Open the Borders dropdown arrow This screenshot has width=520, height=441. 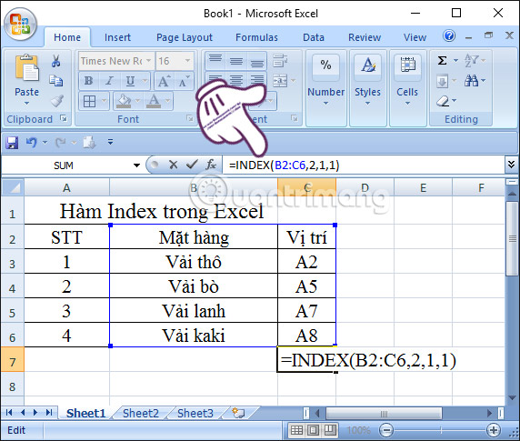point(105,101)
